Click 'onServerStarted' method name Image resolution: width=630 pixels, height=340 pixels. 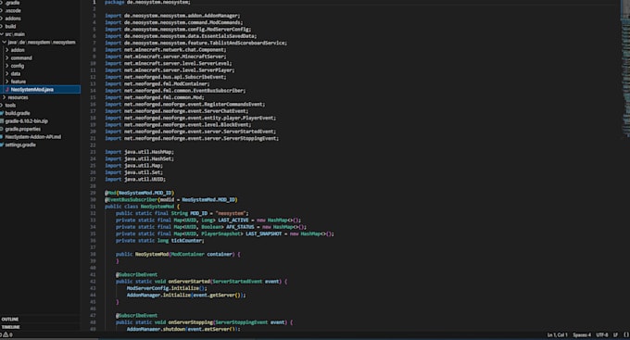coord(189,282)
